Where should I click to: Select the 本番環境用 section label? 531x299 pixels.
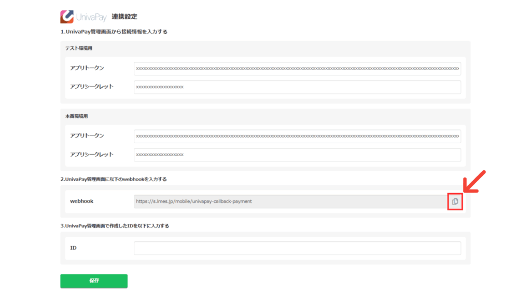(77, 116)
